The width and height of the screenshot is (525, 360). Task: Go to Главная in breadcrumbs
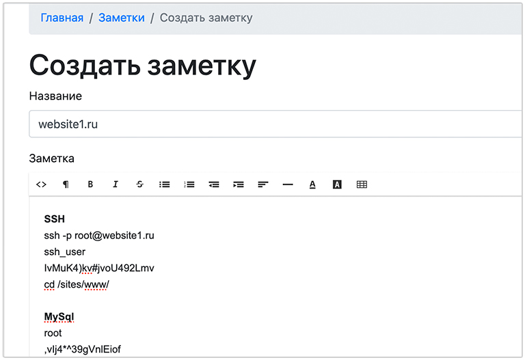point(62,18)
